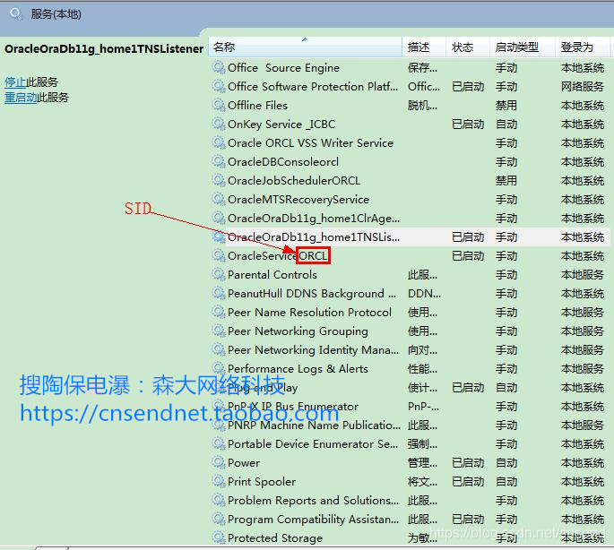Select the Peer Networking Grouping service
Screen dimensions: 614x550
tap(410, 331)
